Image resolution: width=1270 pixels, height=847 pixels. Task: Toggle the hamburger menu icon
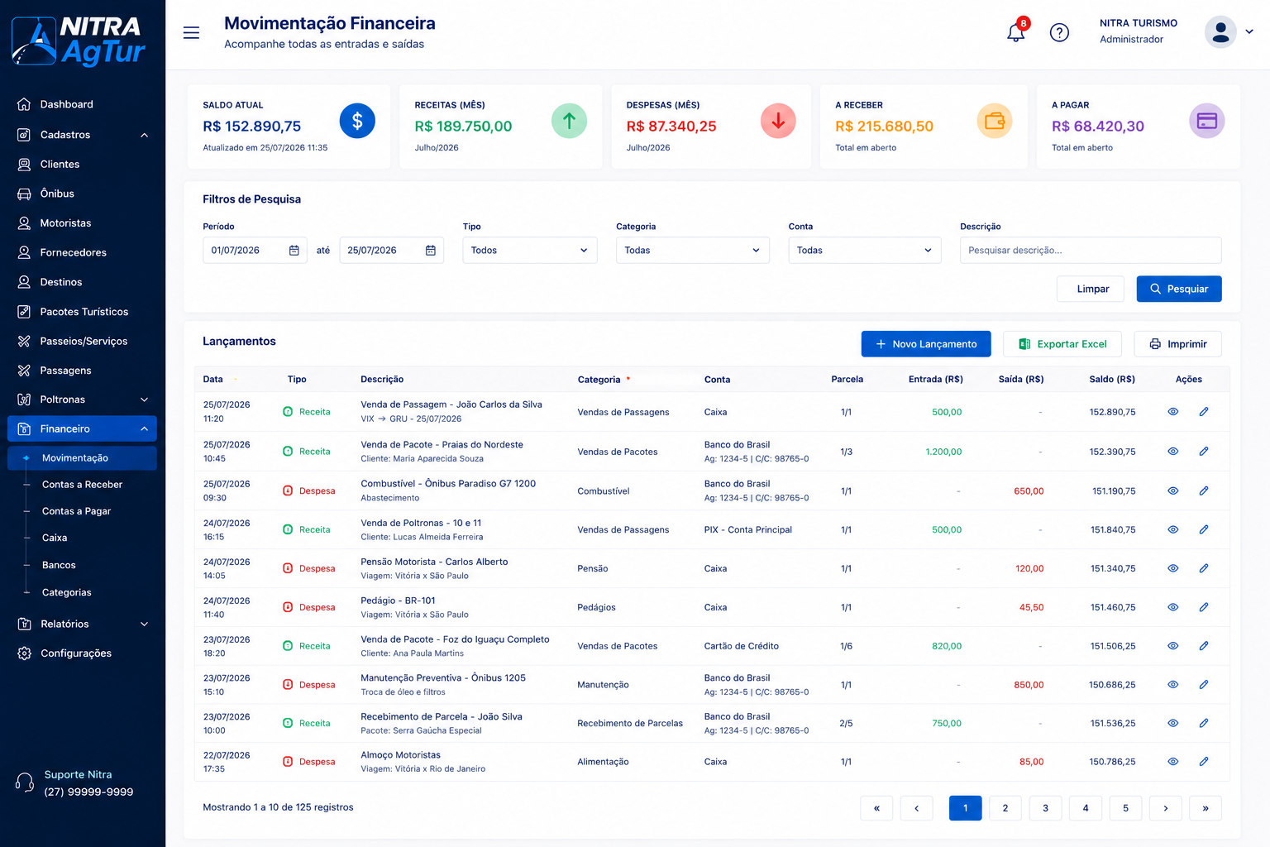(x=191, y=33)
